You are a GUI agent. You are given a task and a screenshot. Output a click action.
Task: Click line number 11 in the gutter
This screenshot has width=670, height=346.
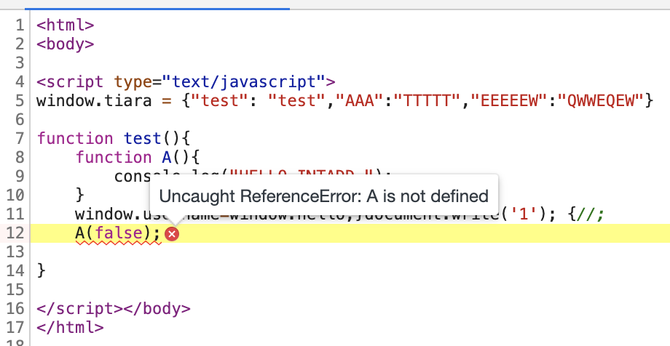click(16, 214)
